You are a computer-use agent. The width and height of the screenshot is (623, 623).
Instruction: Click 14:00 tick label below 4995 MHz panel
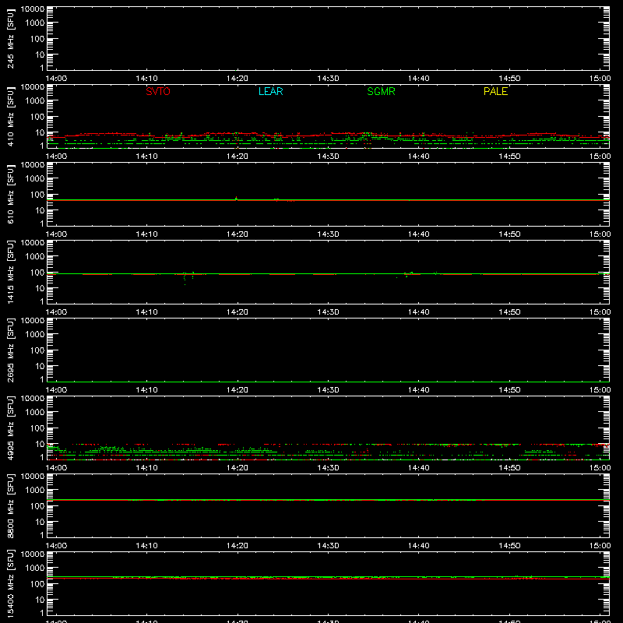[56, 468]
